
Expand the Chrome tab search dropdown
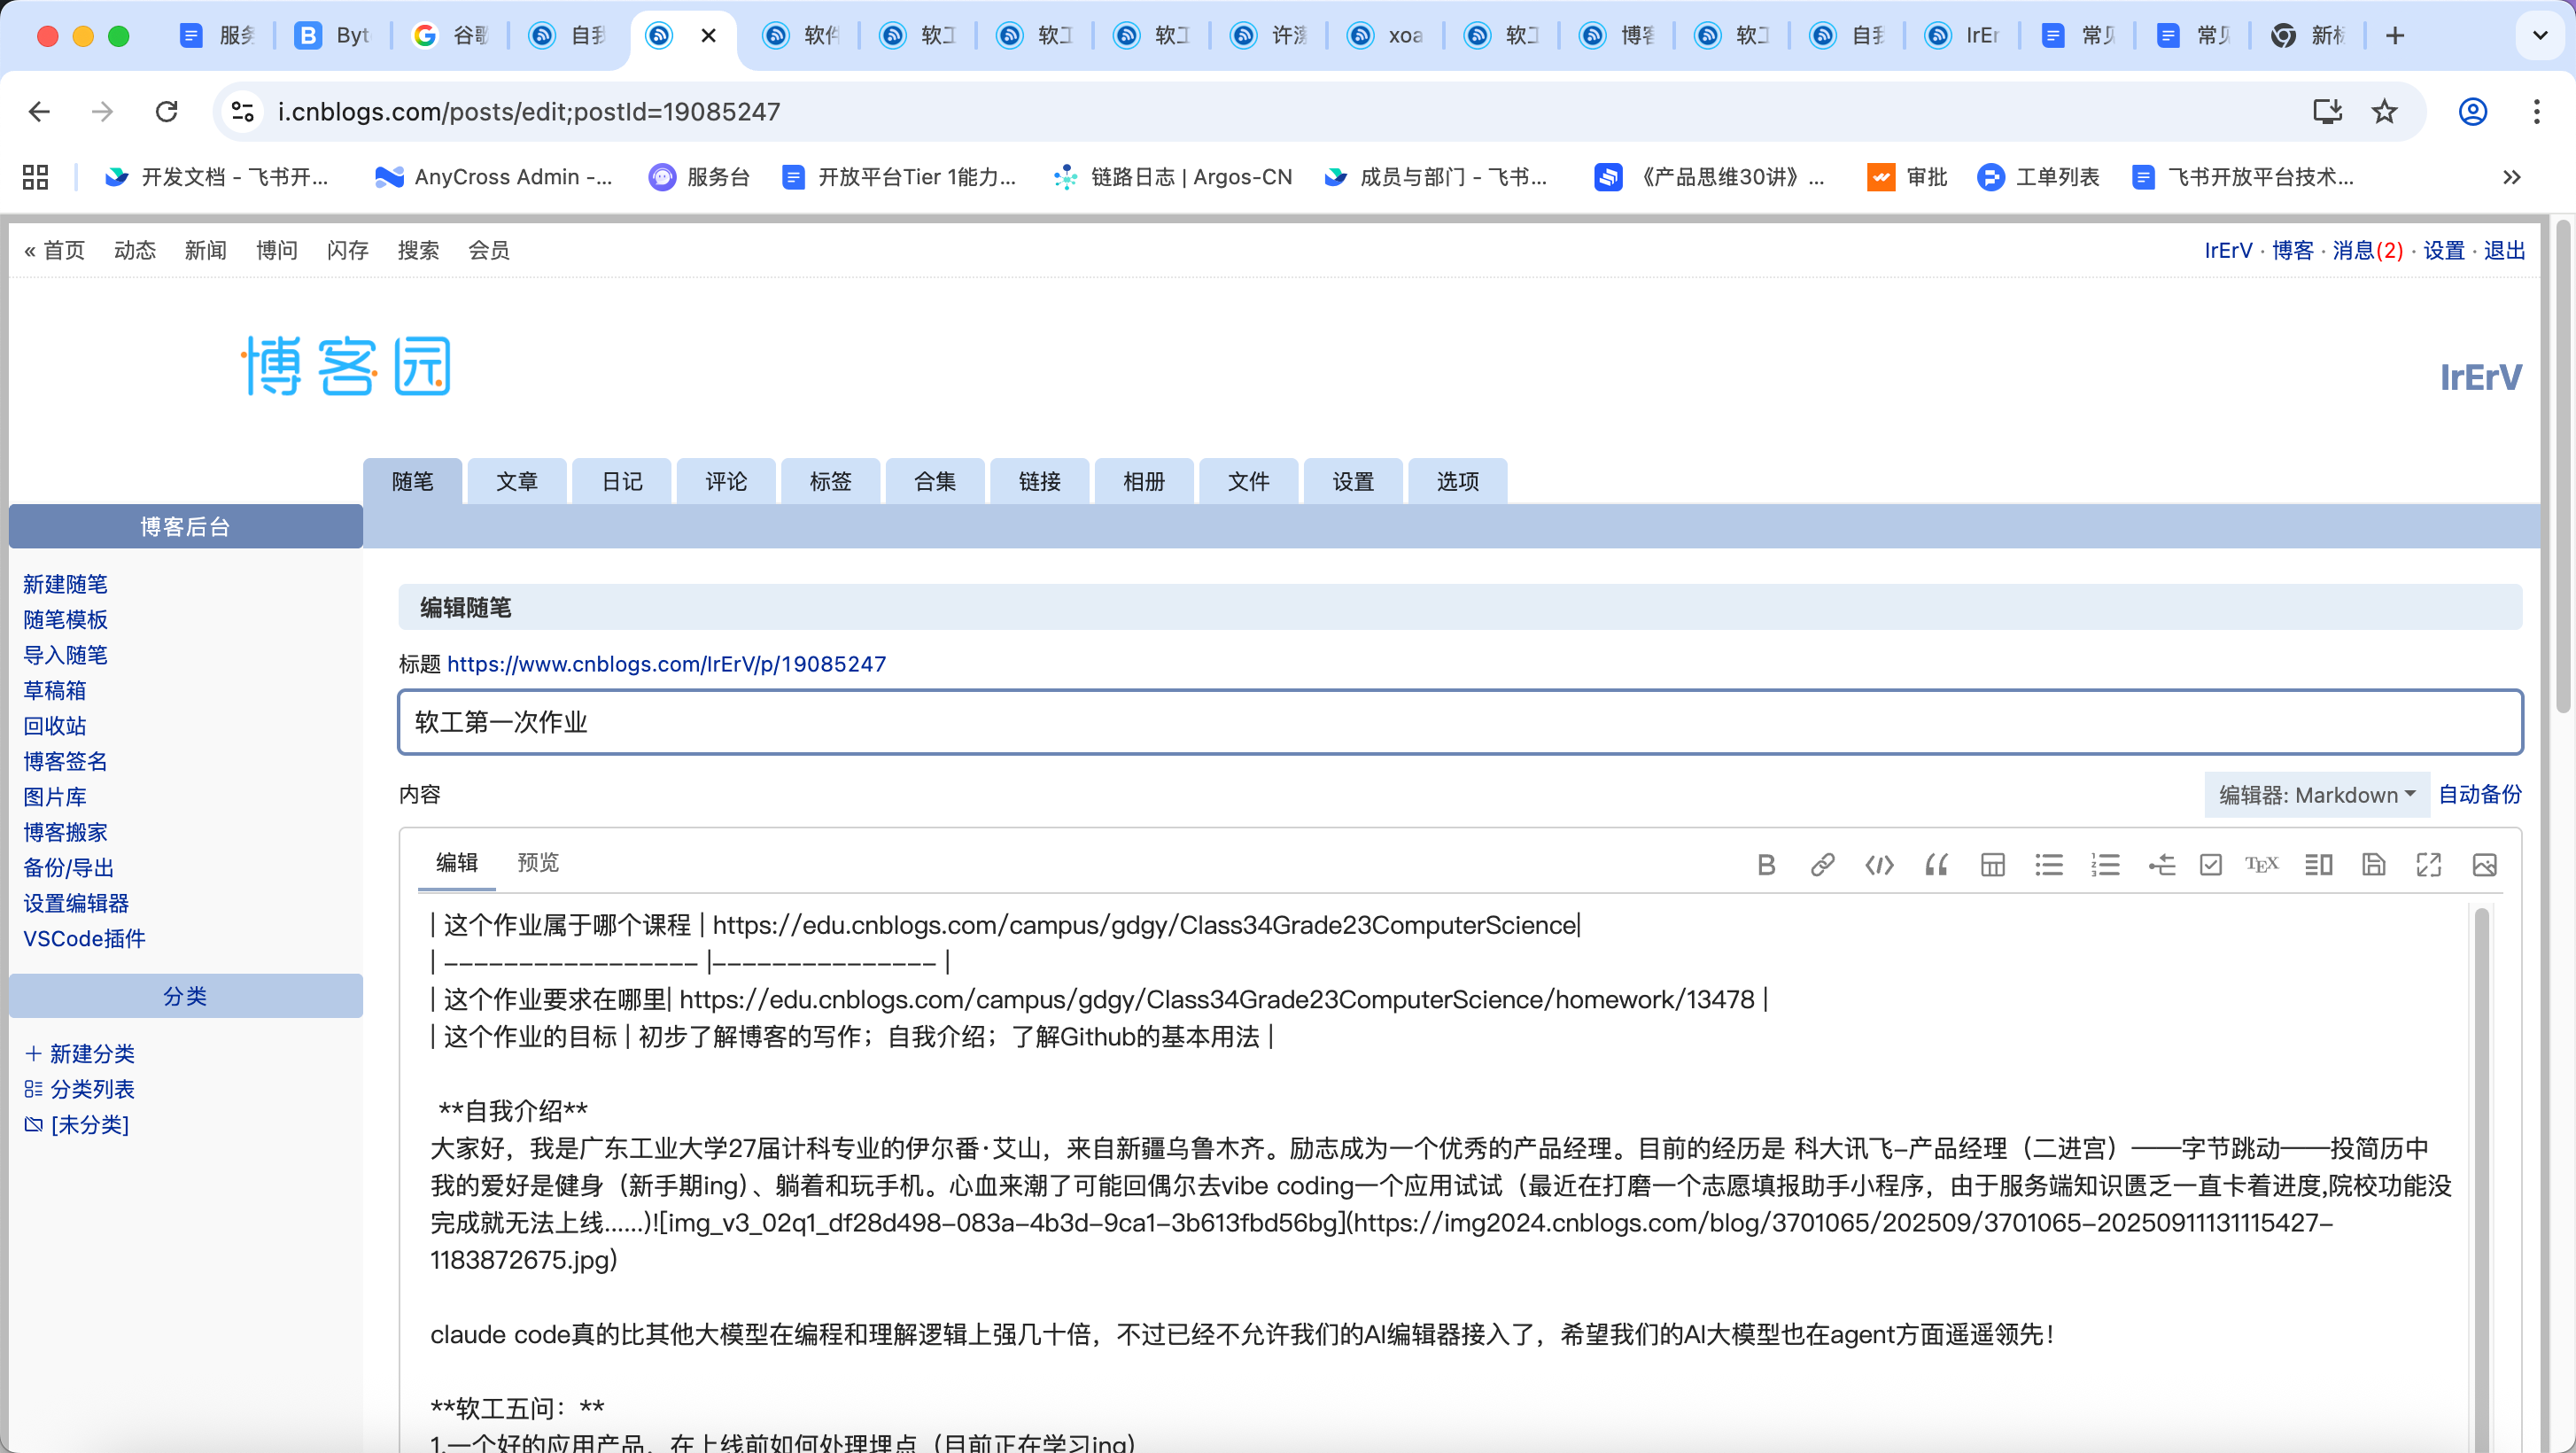2539,36
